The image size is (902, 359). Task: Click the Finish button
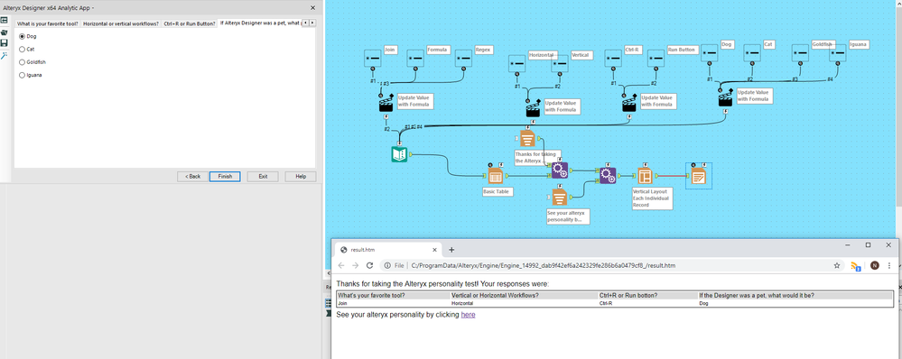225,176
